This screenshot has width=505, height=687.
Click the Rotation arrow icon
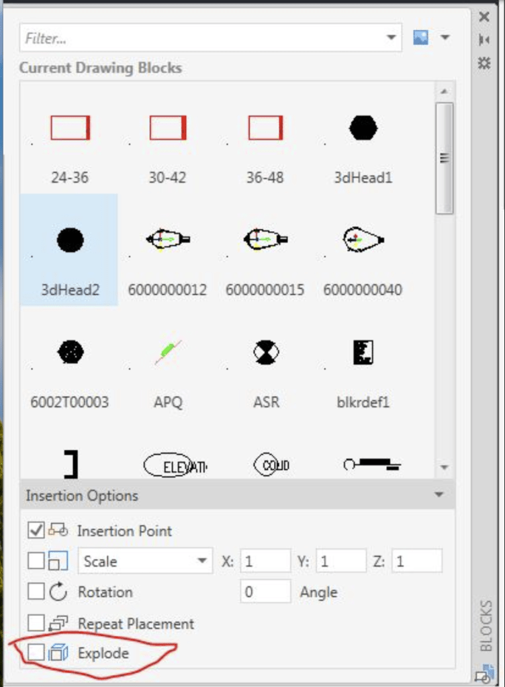pyautogui.click(x=58, y=592)
